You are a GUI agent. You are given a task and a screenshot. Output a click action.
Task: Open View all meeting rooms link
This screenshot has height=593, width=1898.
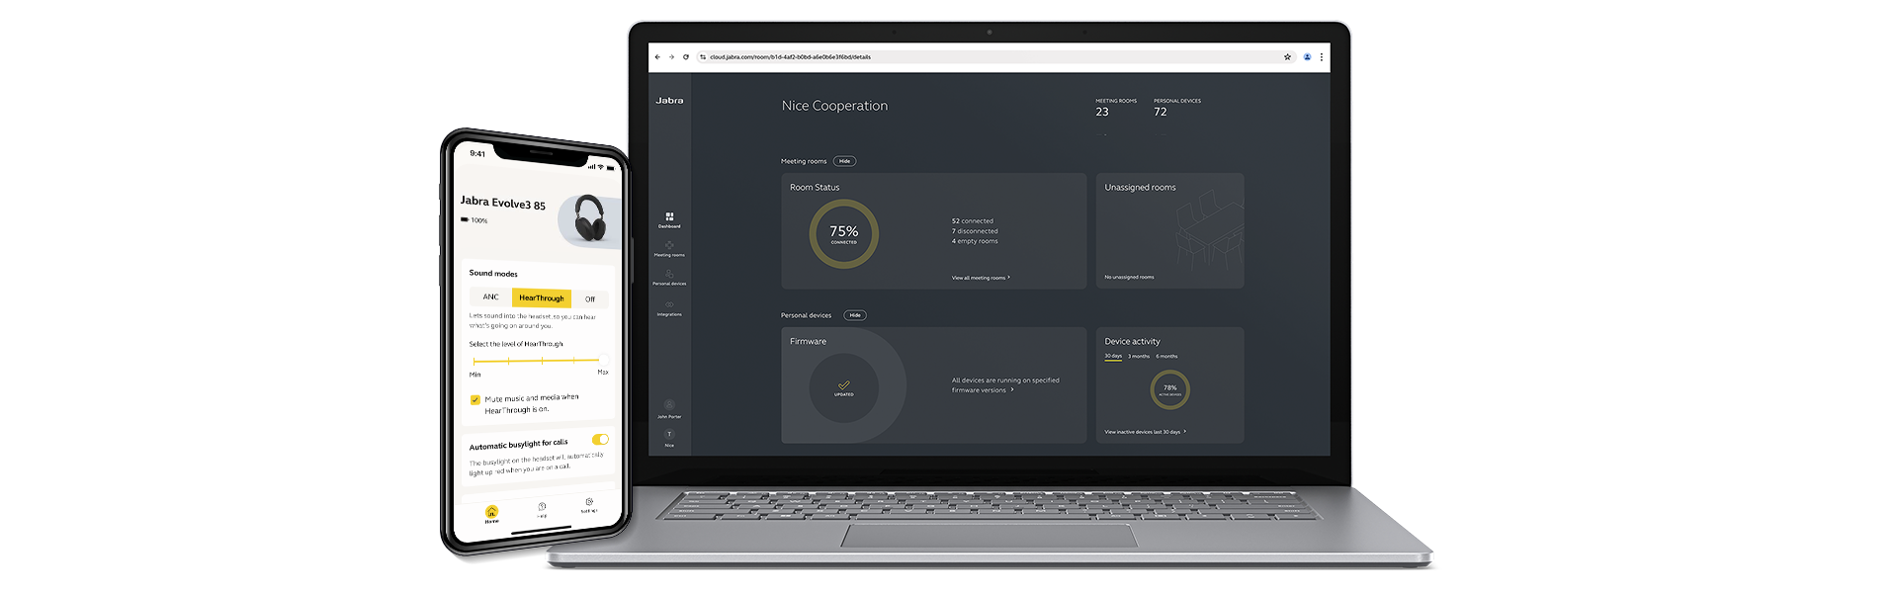tap(981, 278)
